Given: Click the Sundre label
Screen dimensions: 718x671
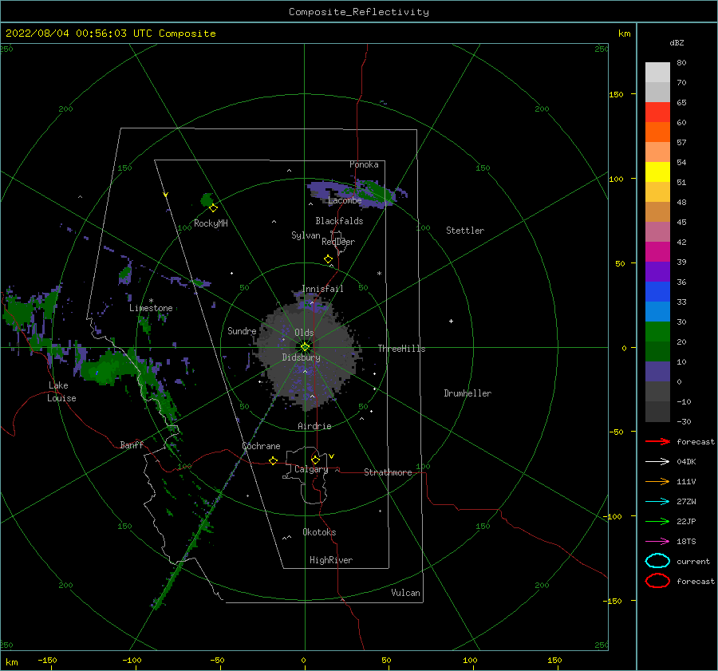Looking at the screenshot, I should point(242,330).
